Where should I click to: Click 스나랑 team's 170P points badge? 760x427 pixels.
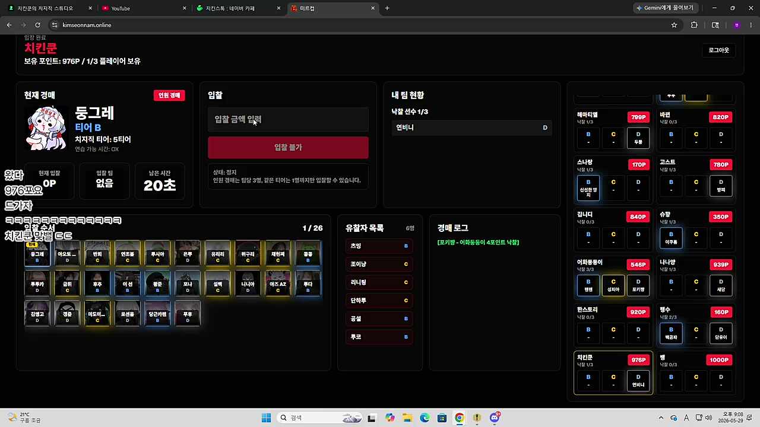point(639,164)
